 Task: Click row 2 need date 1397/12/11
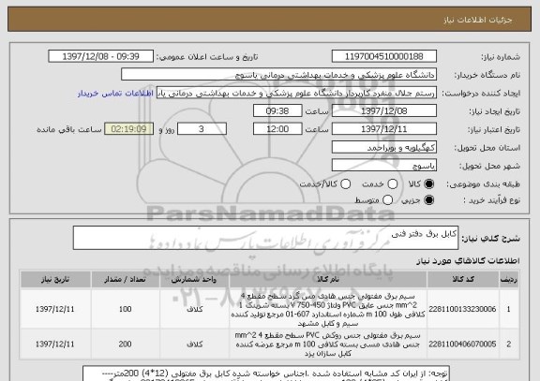click(x=54, y=344)
